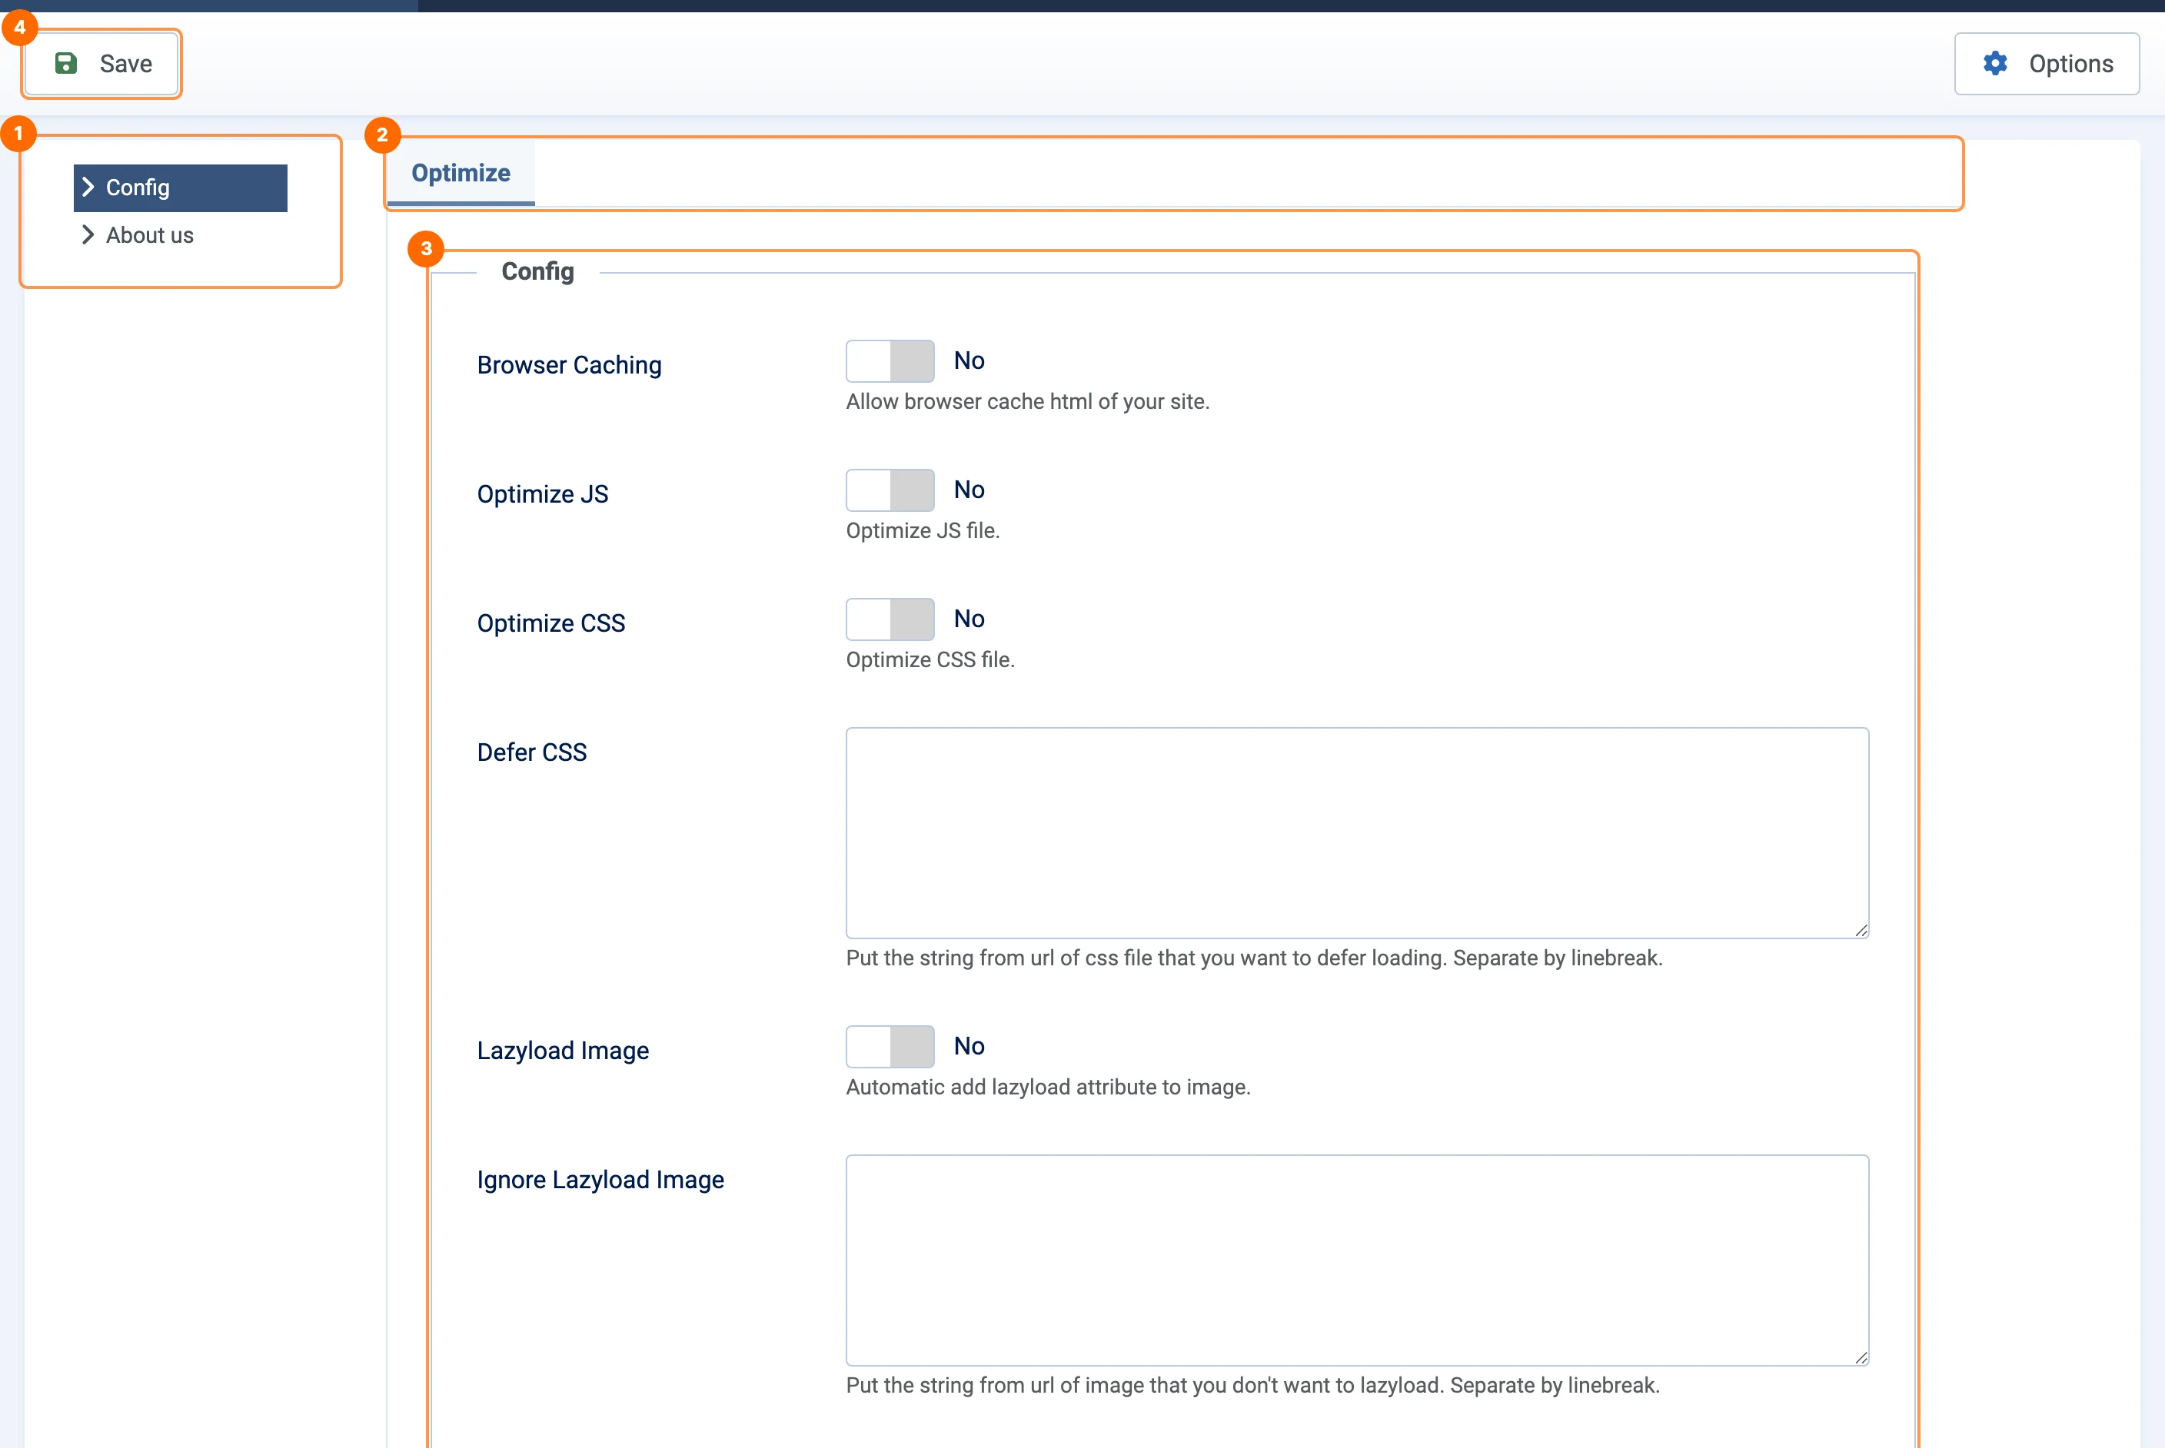Click 'Automatic add lazyload attribute to image.' text

(1047, 1088)
